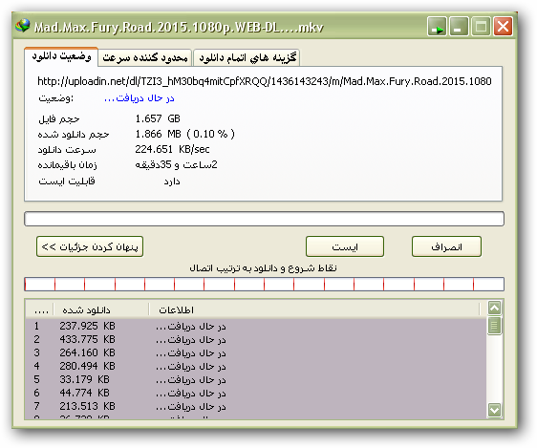
Task: Open گزینه های اتمام دانلود tab
Action: [247, 57]
